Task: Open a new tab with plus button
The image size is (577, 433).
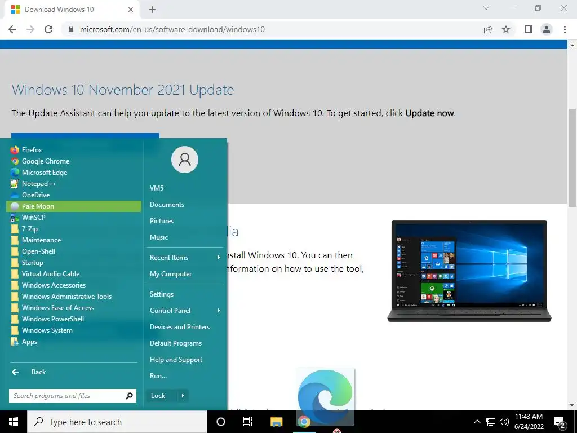Action: pos(152,10)
